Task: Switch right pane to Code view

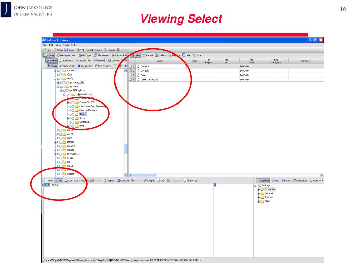Action: pyautogui.click(x=197, y=55)
